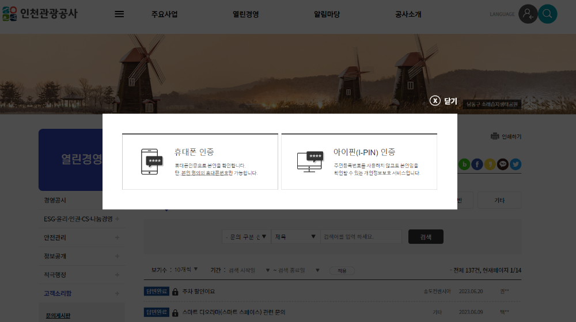Open the hamburger all-menu icon
This screenshot has width=576, height=322.
point(119,14)
